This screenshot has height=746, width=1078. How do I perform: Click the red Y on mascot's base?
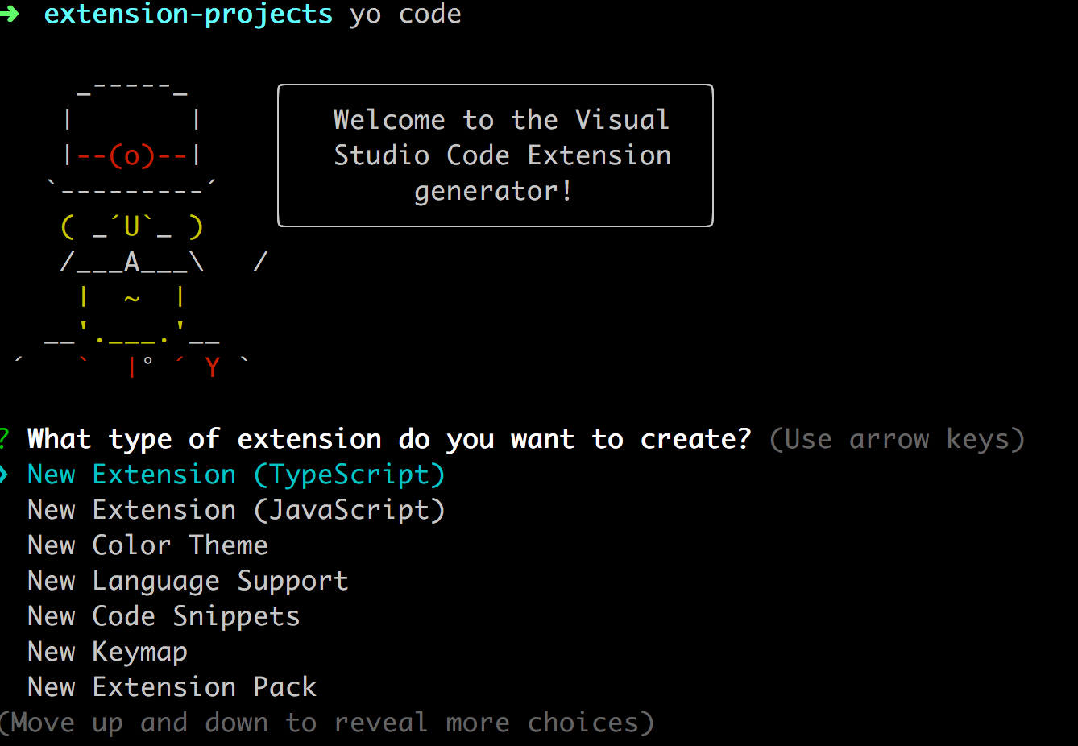tap(212, 368)
